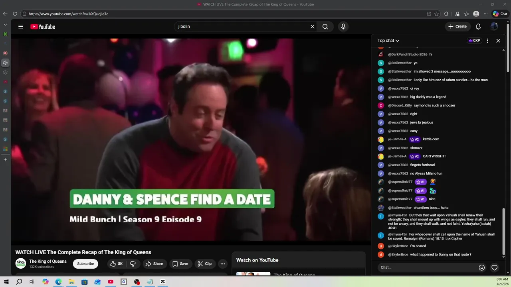The height and width of the screenshot is (287, 511).
Task: Click the '#1' badge beside 'nice' message
Action: click(421, 199)
